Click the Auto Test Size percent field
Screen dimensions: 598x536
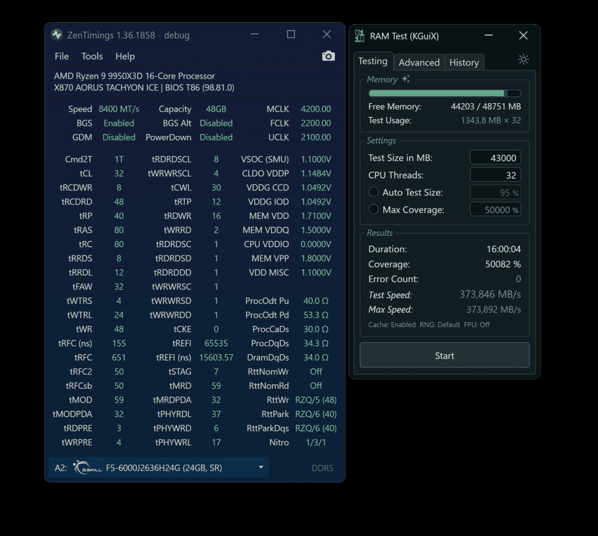coord(495,193)
